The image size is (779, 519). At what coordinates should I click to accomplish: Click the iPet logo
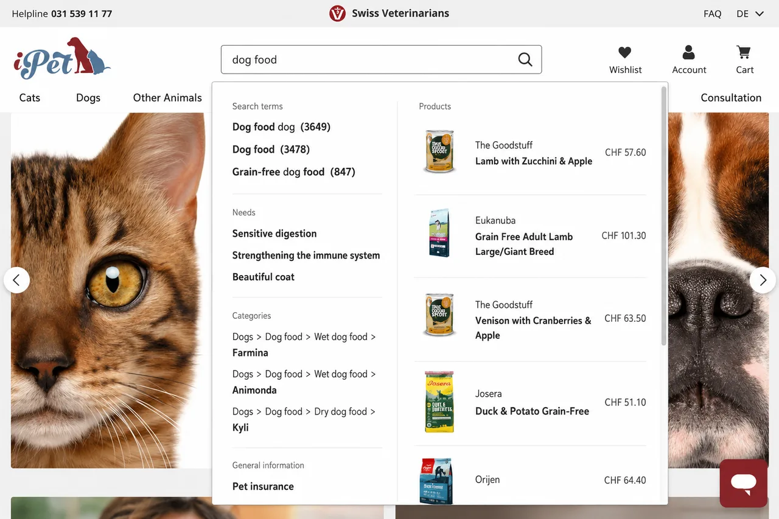tap(62, 58)
